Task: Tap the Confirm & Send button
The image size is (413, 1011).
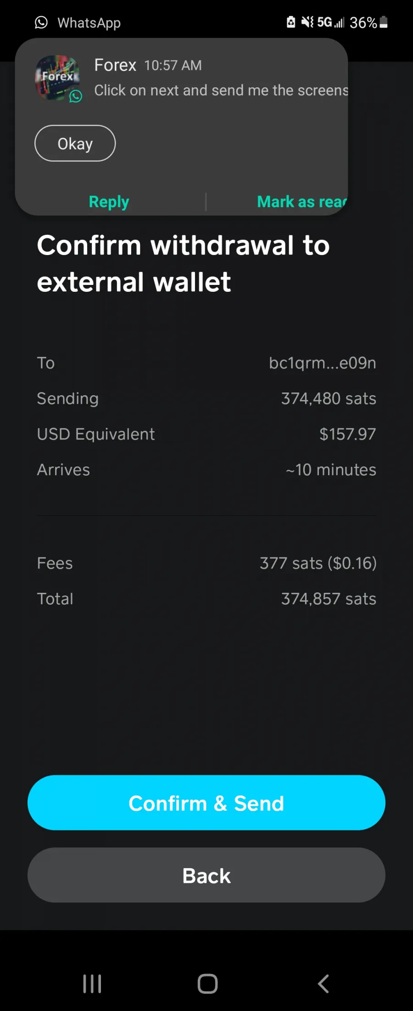Action: pos(206,803)
